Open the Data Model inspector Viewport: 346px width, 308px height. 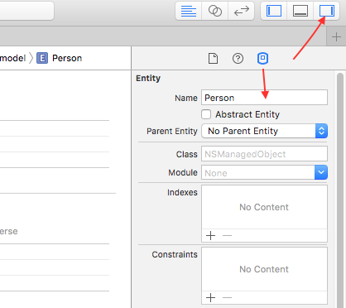262,58
